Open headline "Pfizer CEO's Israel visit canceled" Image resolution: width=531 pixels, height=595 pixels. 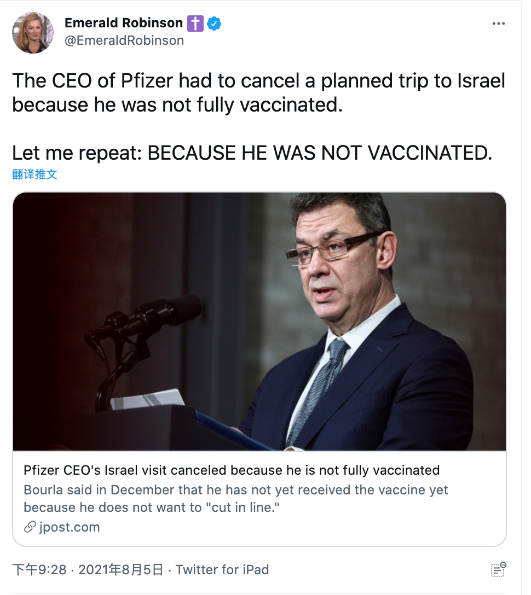click(x=232, y=470)
